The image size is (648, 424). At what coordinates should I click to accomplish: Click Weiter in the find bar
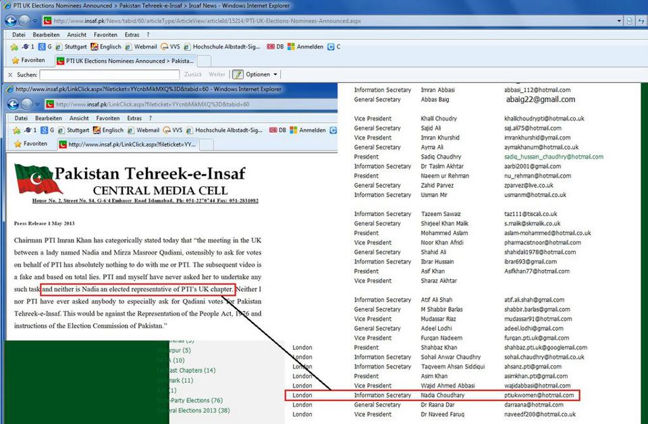click(217, 74)
